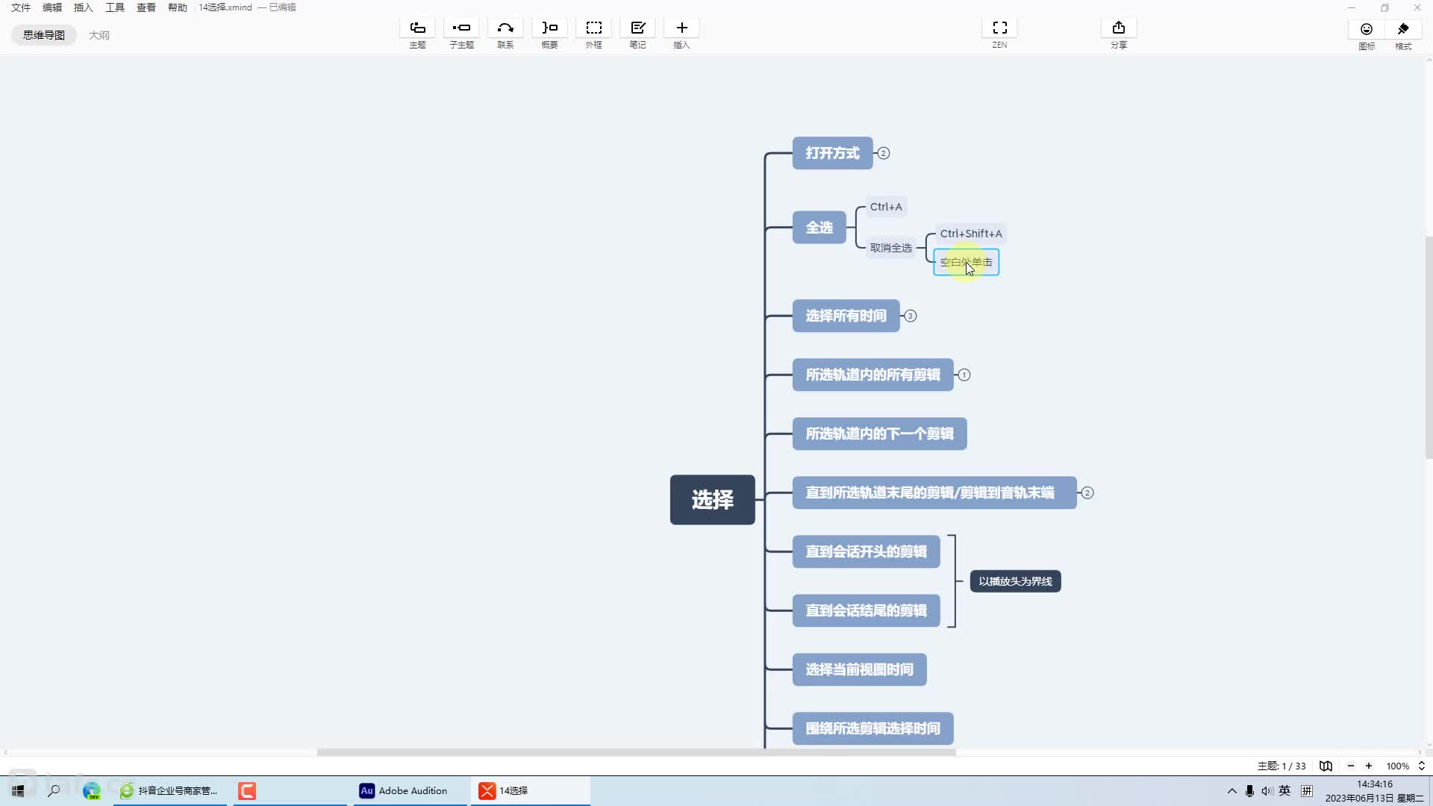The height and width of the screenshot is (806, 1433).
Task: Click the map overview book icon in status bar
Action: (1326, 766)
